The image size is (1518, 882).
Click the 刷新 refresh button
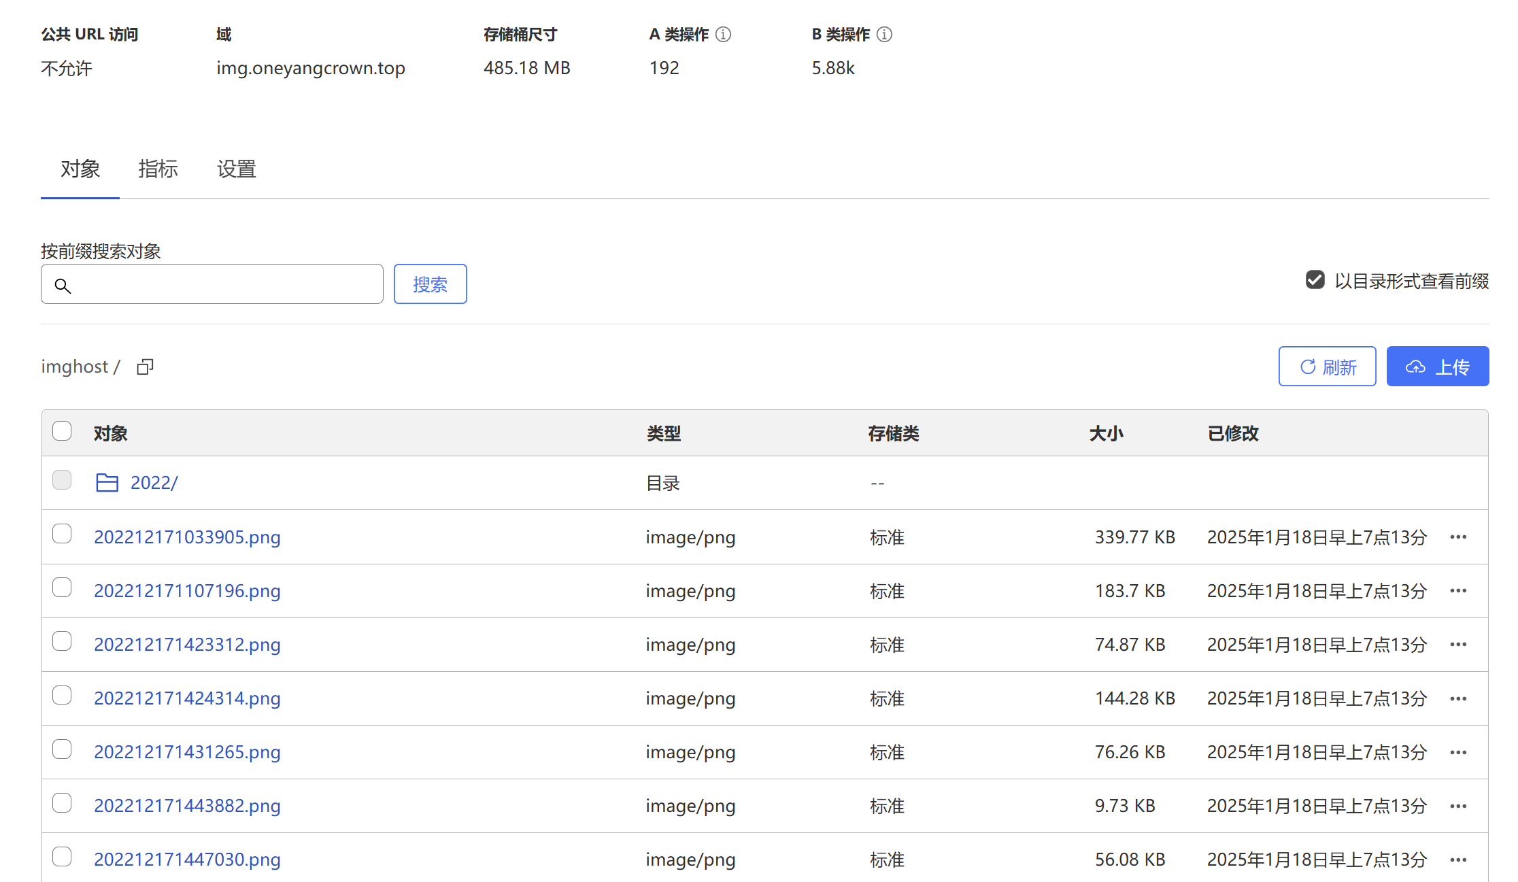[1327, 367]
